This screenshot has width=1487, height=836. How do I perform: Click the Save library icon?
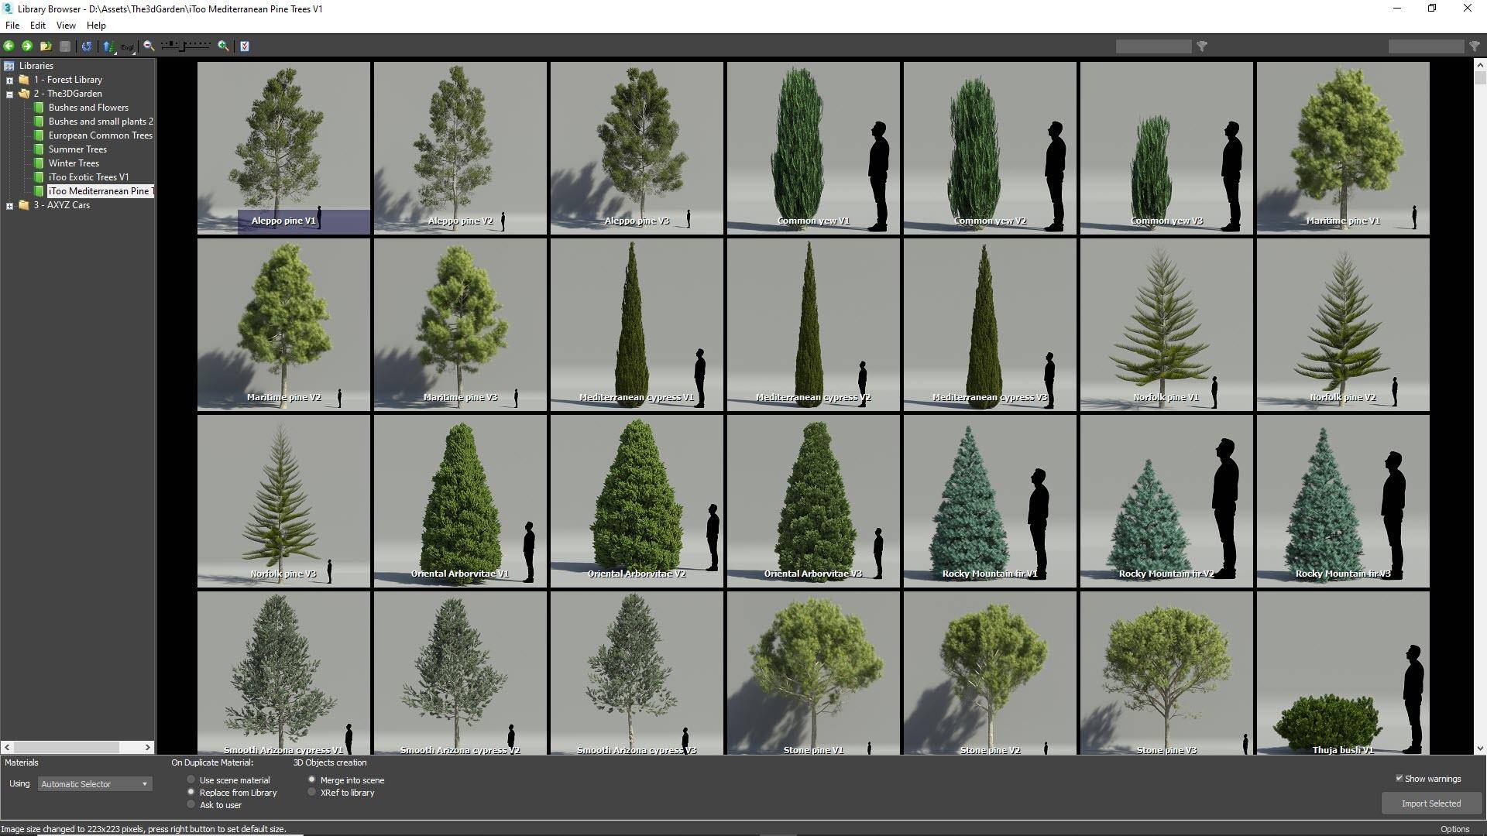coord(65,46)
